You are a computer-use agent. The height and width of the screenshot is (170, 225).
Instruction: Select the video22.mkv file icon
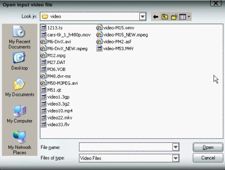[44, 117]
